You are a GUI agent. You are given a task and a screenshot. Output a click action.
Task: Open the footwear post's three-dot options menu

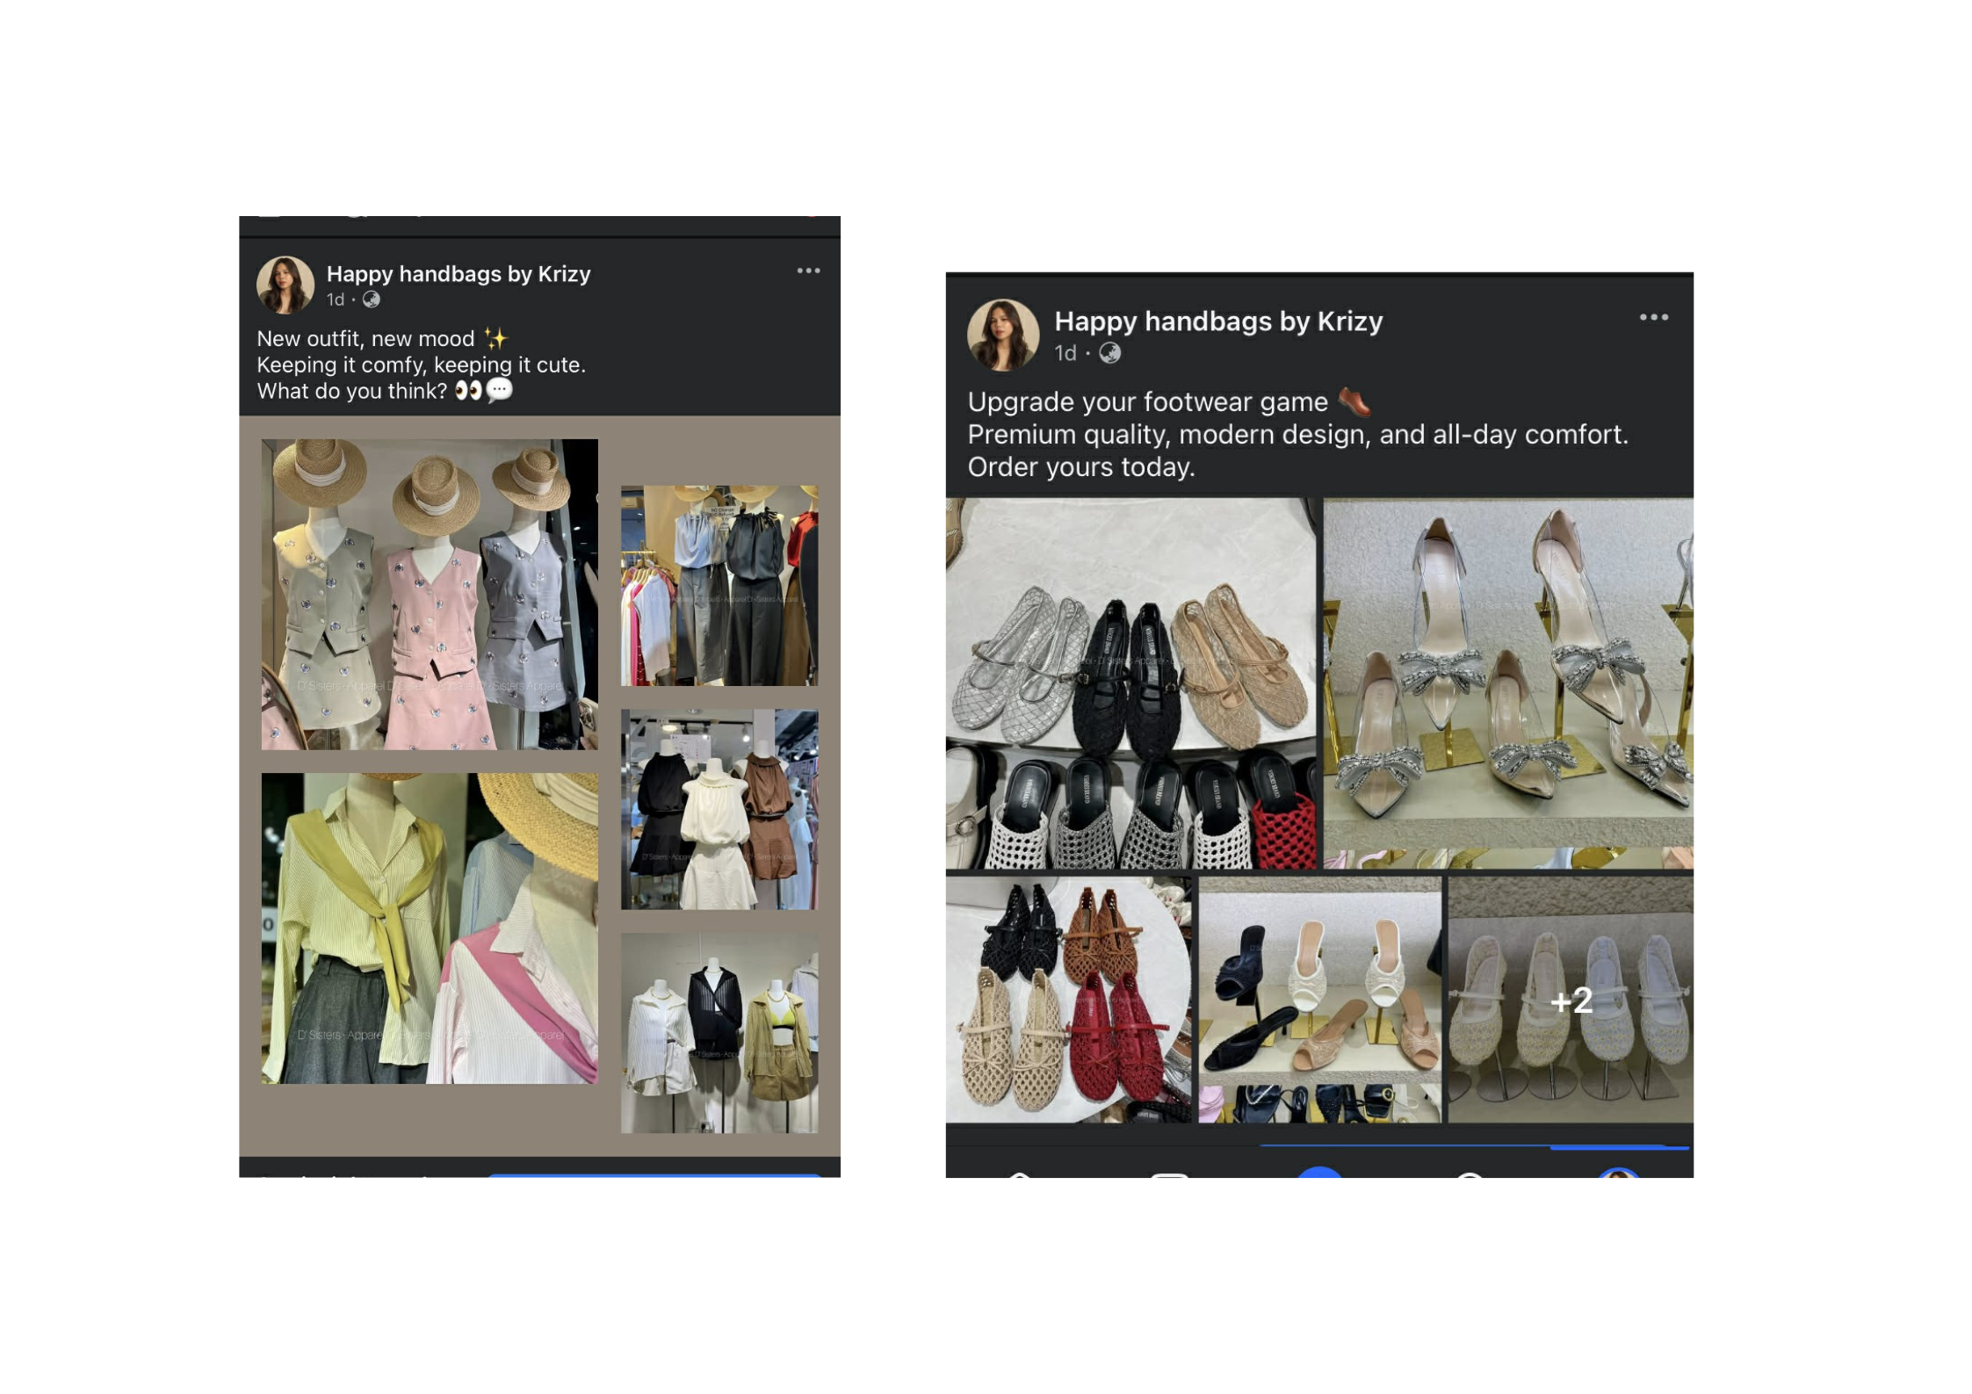pos(1653,317)
